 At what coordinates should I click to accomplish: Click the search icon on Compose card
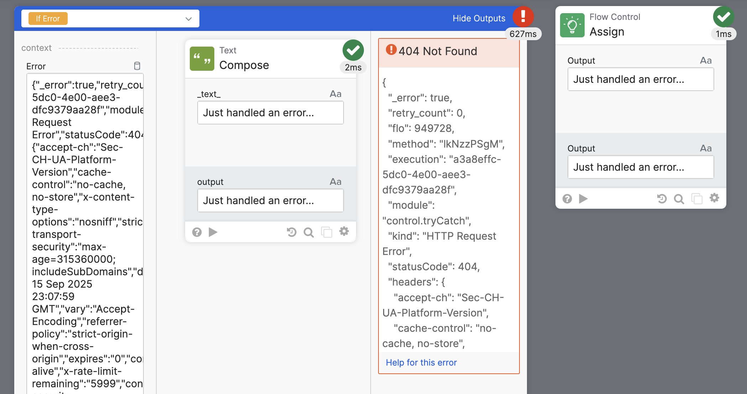point(309,232)
